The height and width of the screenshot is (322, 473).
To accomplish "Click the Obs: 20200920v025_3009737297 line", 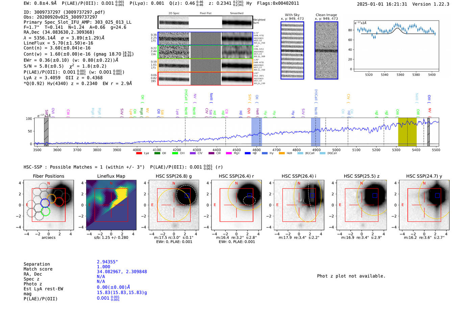I will 60,17.
